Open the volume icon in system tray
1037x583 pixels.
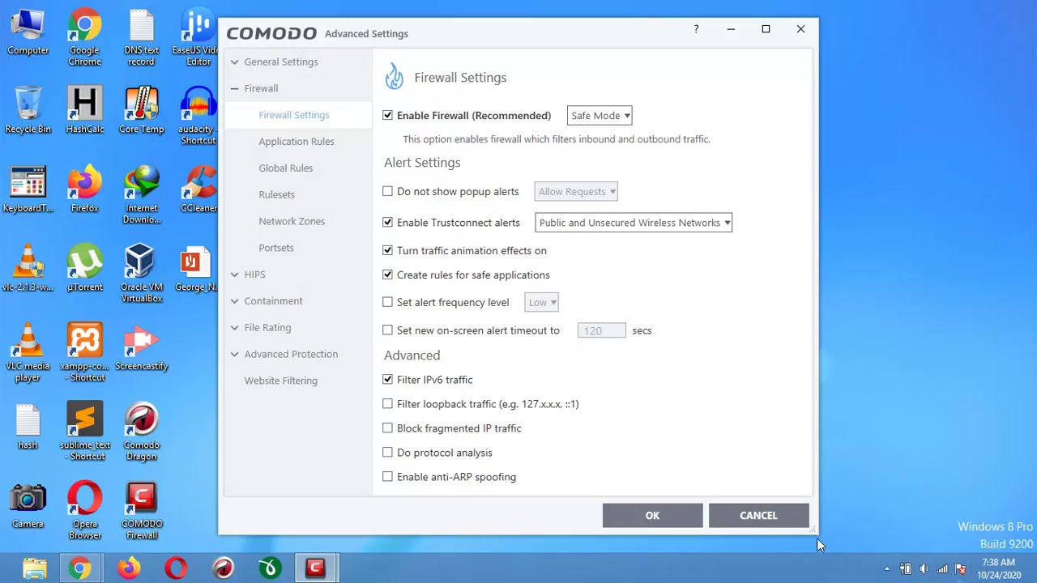click(x=924, y=568)
